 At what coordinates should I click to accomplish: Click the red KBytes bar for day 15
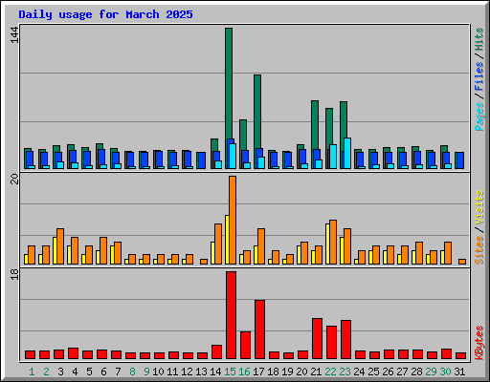coord(231,315)
